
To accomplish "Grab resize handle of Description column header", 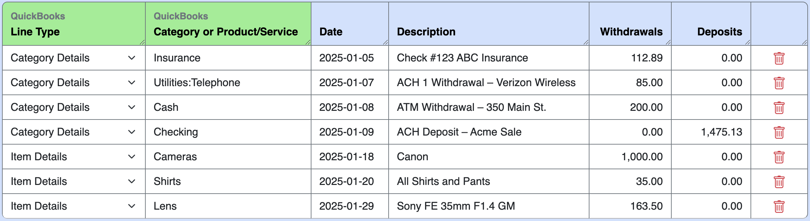I will click(x=585, y=42).
